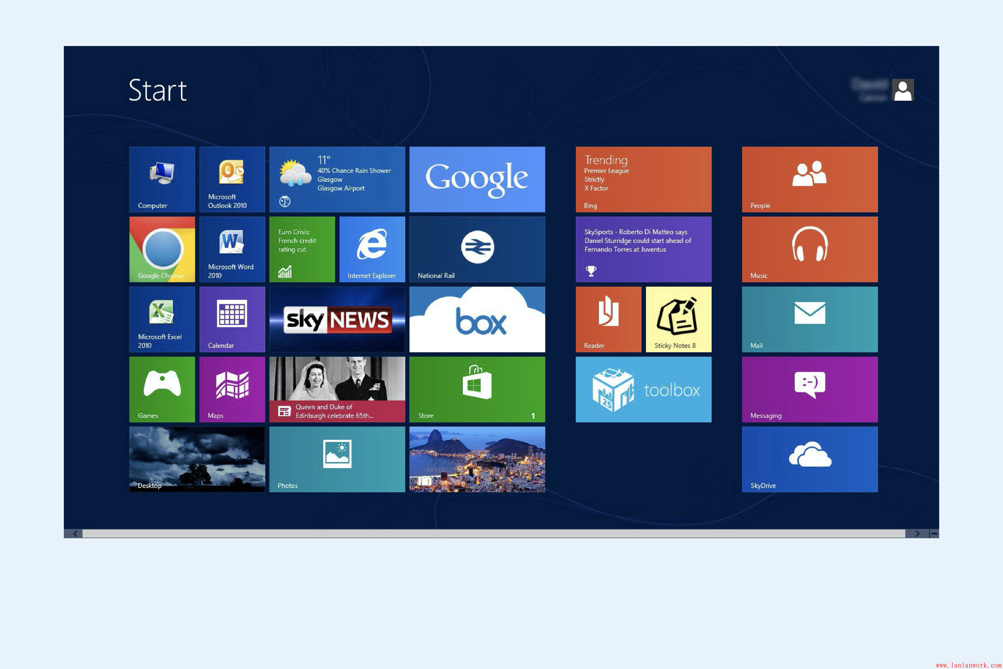1003x669 pixels.
Task: Open the Sticky Notes 8 tile
Action: pos(678,319)
